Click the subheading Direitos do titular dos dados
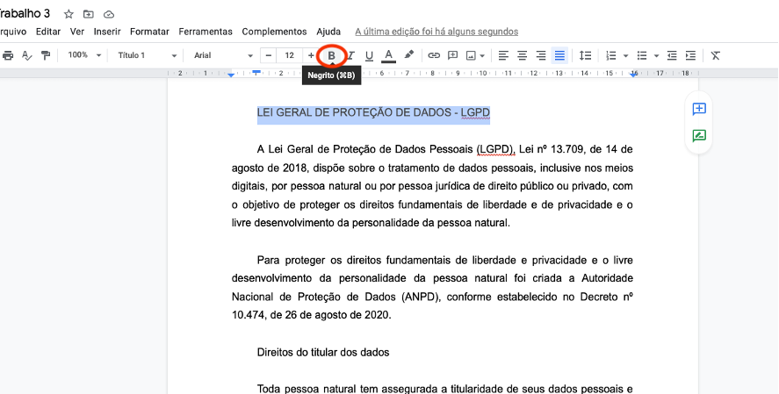 pyautogui.click(x=323, y=353)
